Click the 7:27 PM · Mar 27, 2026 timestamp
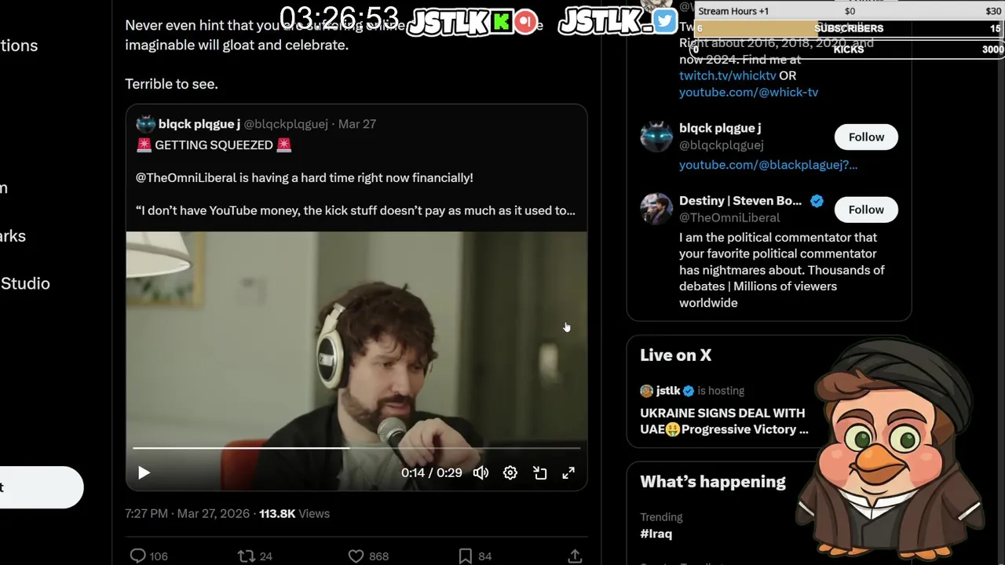Screen dimensions: 1005x565 pyautogui.click(x=187, y=513)
